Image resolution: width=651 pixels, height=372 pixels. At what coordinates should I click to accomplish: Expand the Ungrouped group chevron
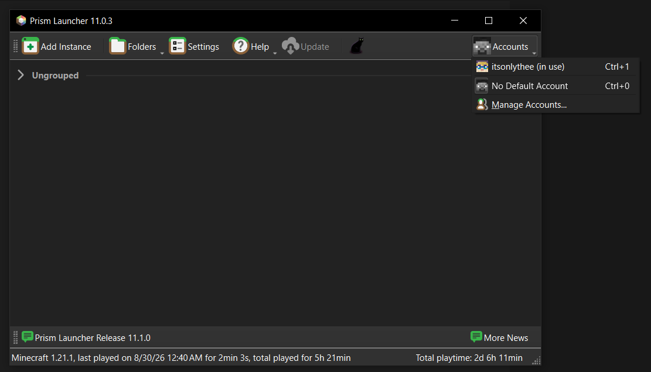click(21, 75)
